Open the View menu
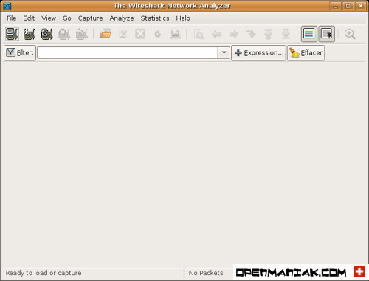 (x=49, y=18)
